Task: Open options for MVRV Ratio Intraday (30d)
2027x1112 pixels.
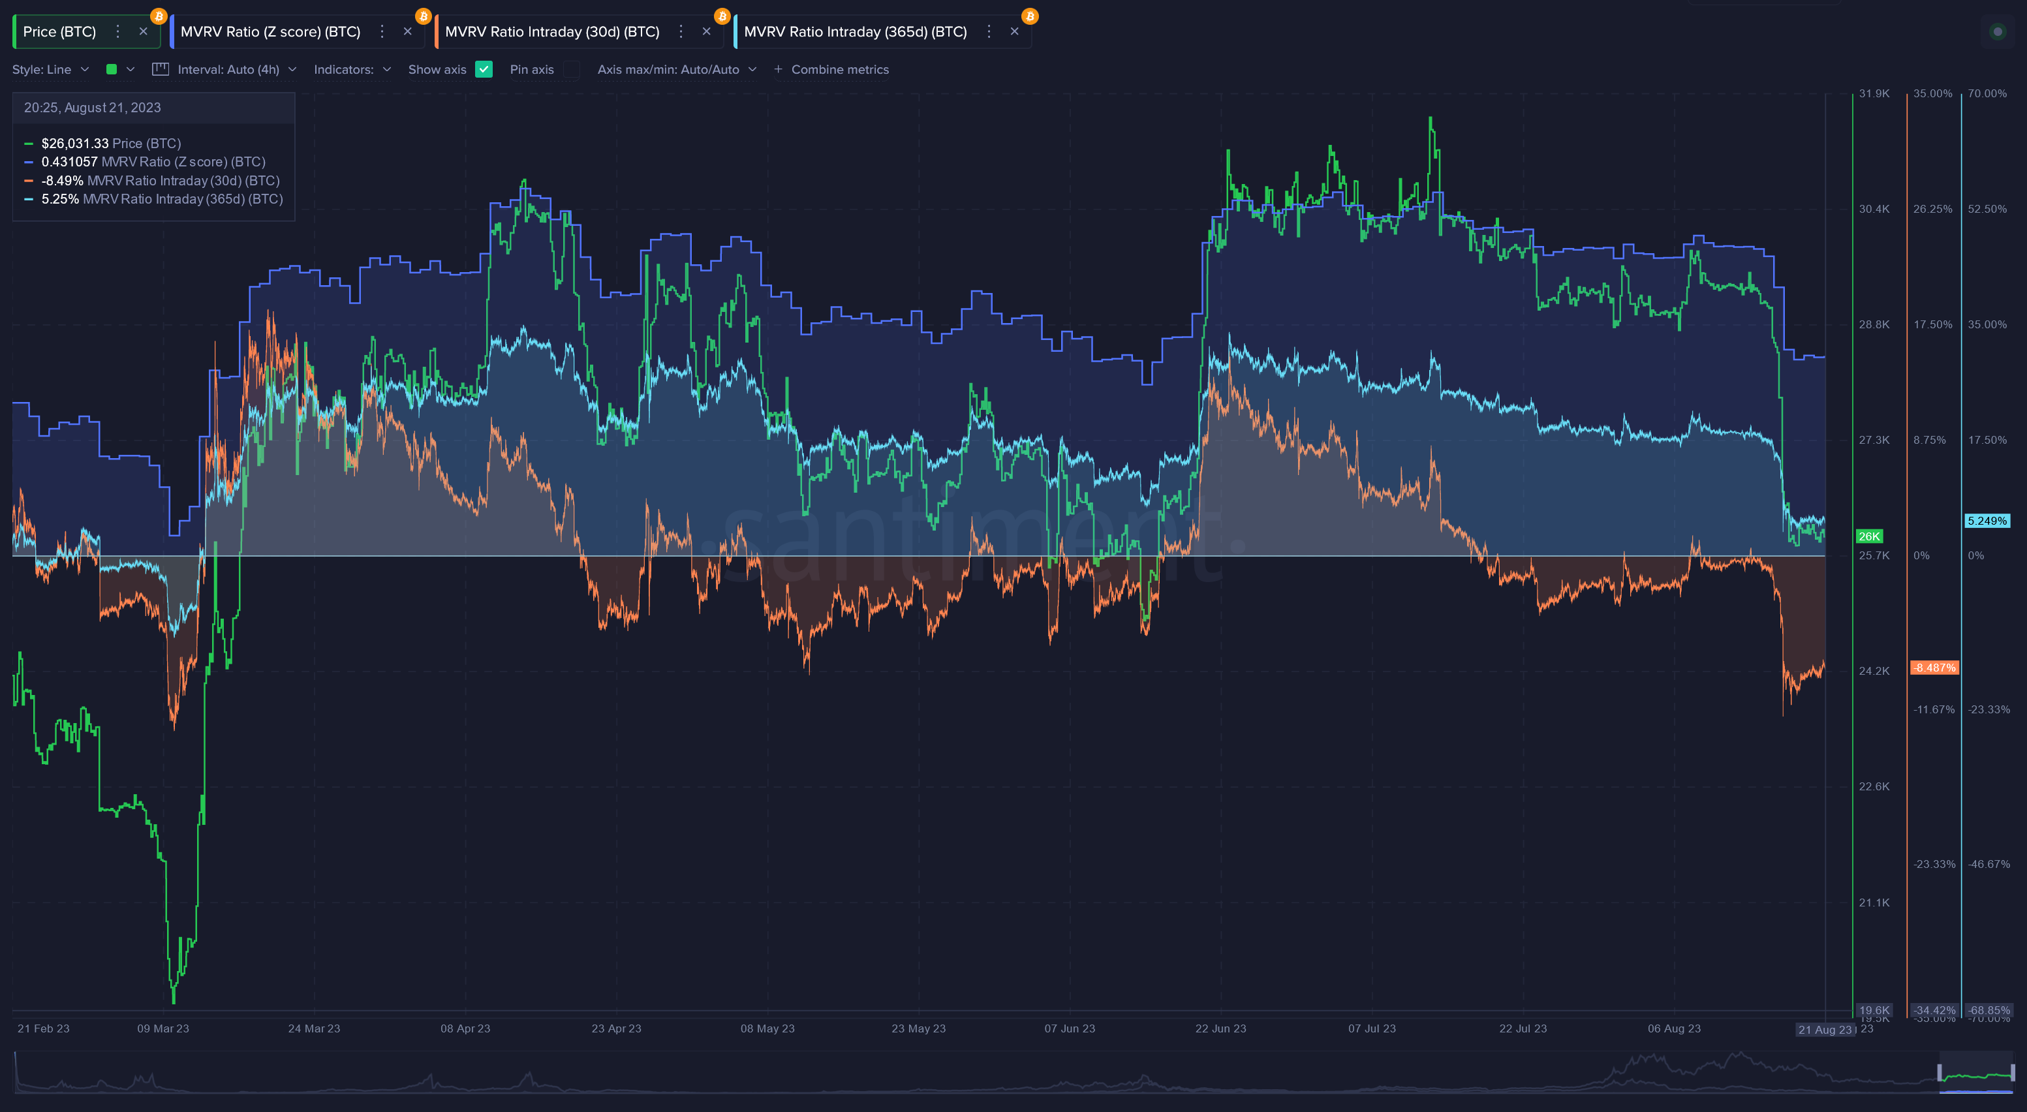Action: pos(681,31)
